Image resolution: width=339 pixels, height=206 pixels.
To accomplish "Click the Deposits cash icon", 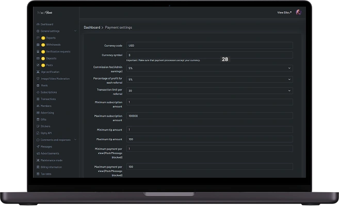I will click(x=38, y=59).
